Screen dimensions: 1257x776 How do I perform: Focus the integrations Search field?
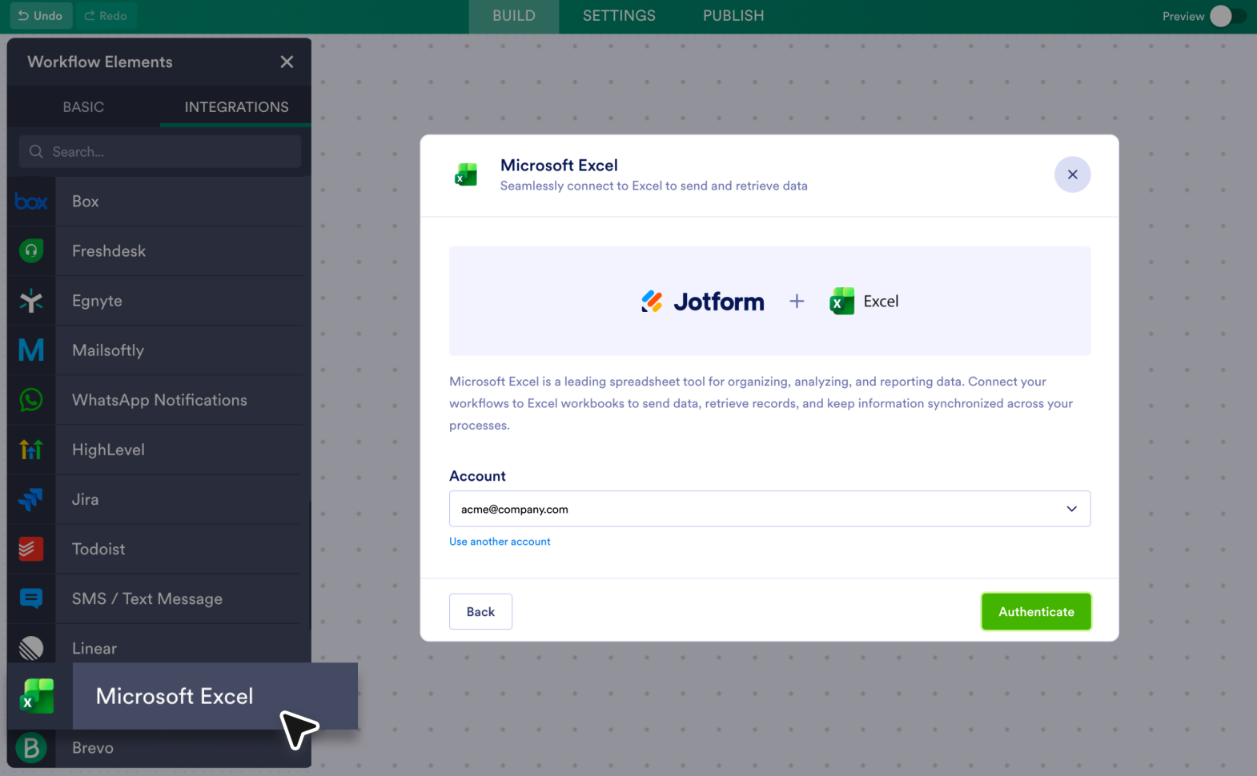coord(160,151)
